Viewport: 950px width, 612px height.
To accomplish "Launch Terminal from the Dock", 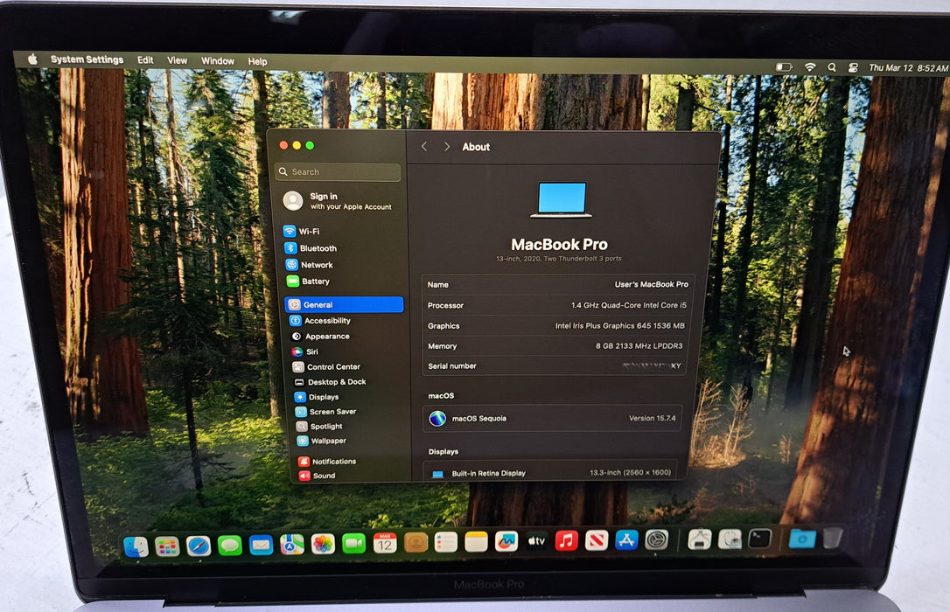I will coord(759,539).
